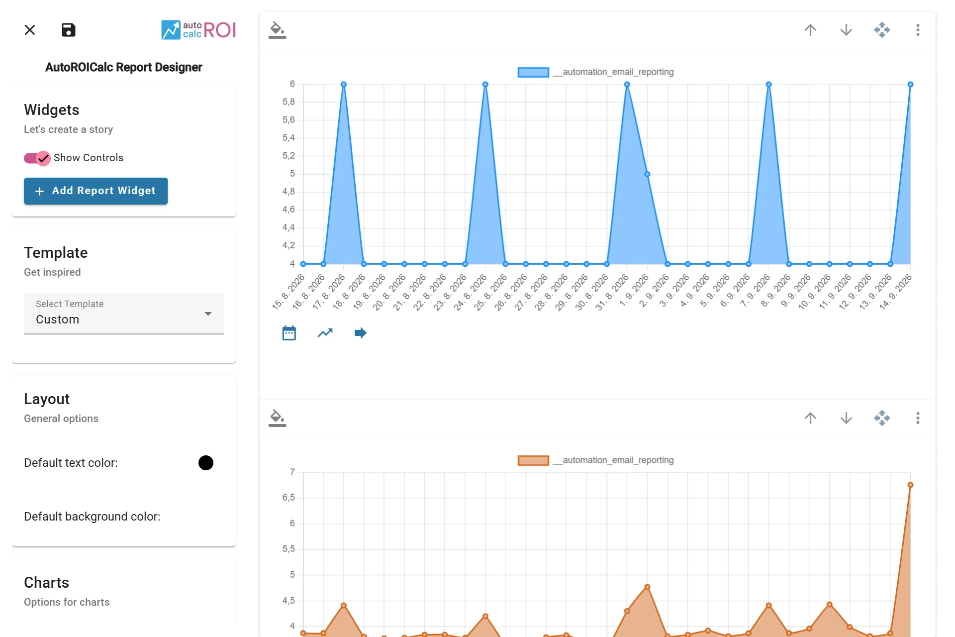The image size is (955, 637).
Task: Click the Default background color label
Action: click(92, 517)
